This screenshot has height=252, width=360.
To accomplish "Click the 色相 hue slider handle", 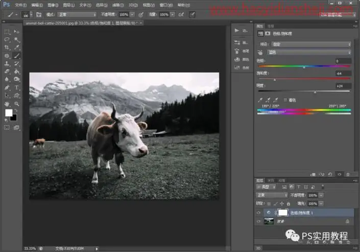I will coord(304,67).
